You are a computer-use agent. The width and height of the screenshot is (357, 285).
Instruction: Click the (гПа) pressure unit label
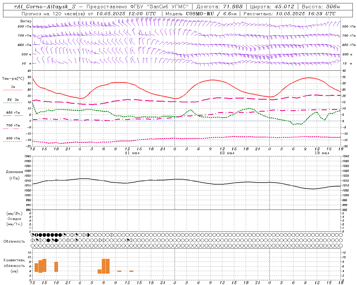pyautogui.click(x=15, y=178)
